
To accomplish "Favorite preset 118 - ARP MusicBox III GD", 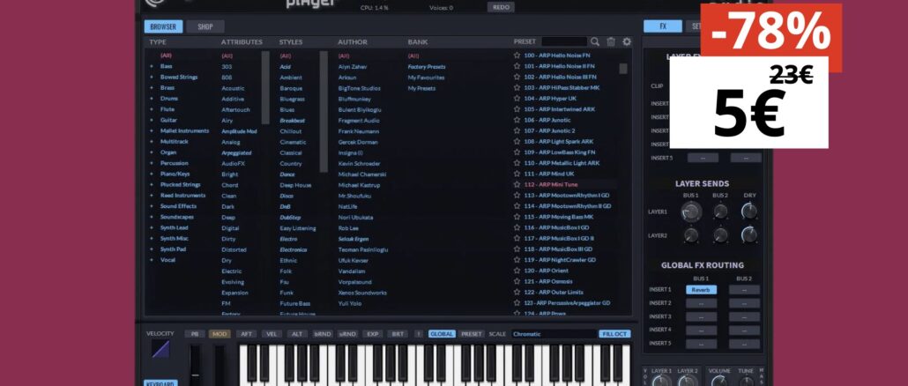I will click(517, 249).
